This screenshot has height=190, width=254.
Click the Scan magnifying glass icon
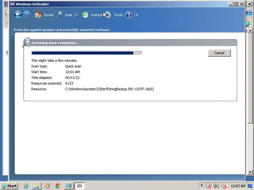[59, 15]
